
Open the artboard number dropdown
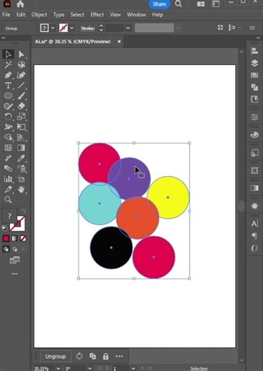pyautogui.click(x=133, y=368)
